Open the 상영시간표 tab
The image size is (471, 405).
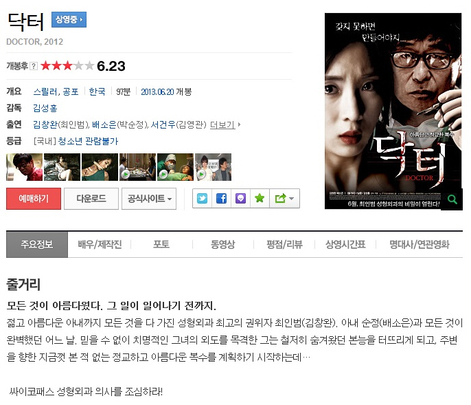pos(345,244)
